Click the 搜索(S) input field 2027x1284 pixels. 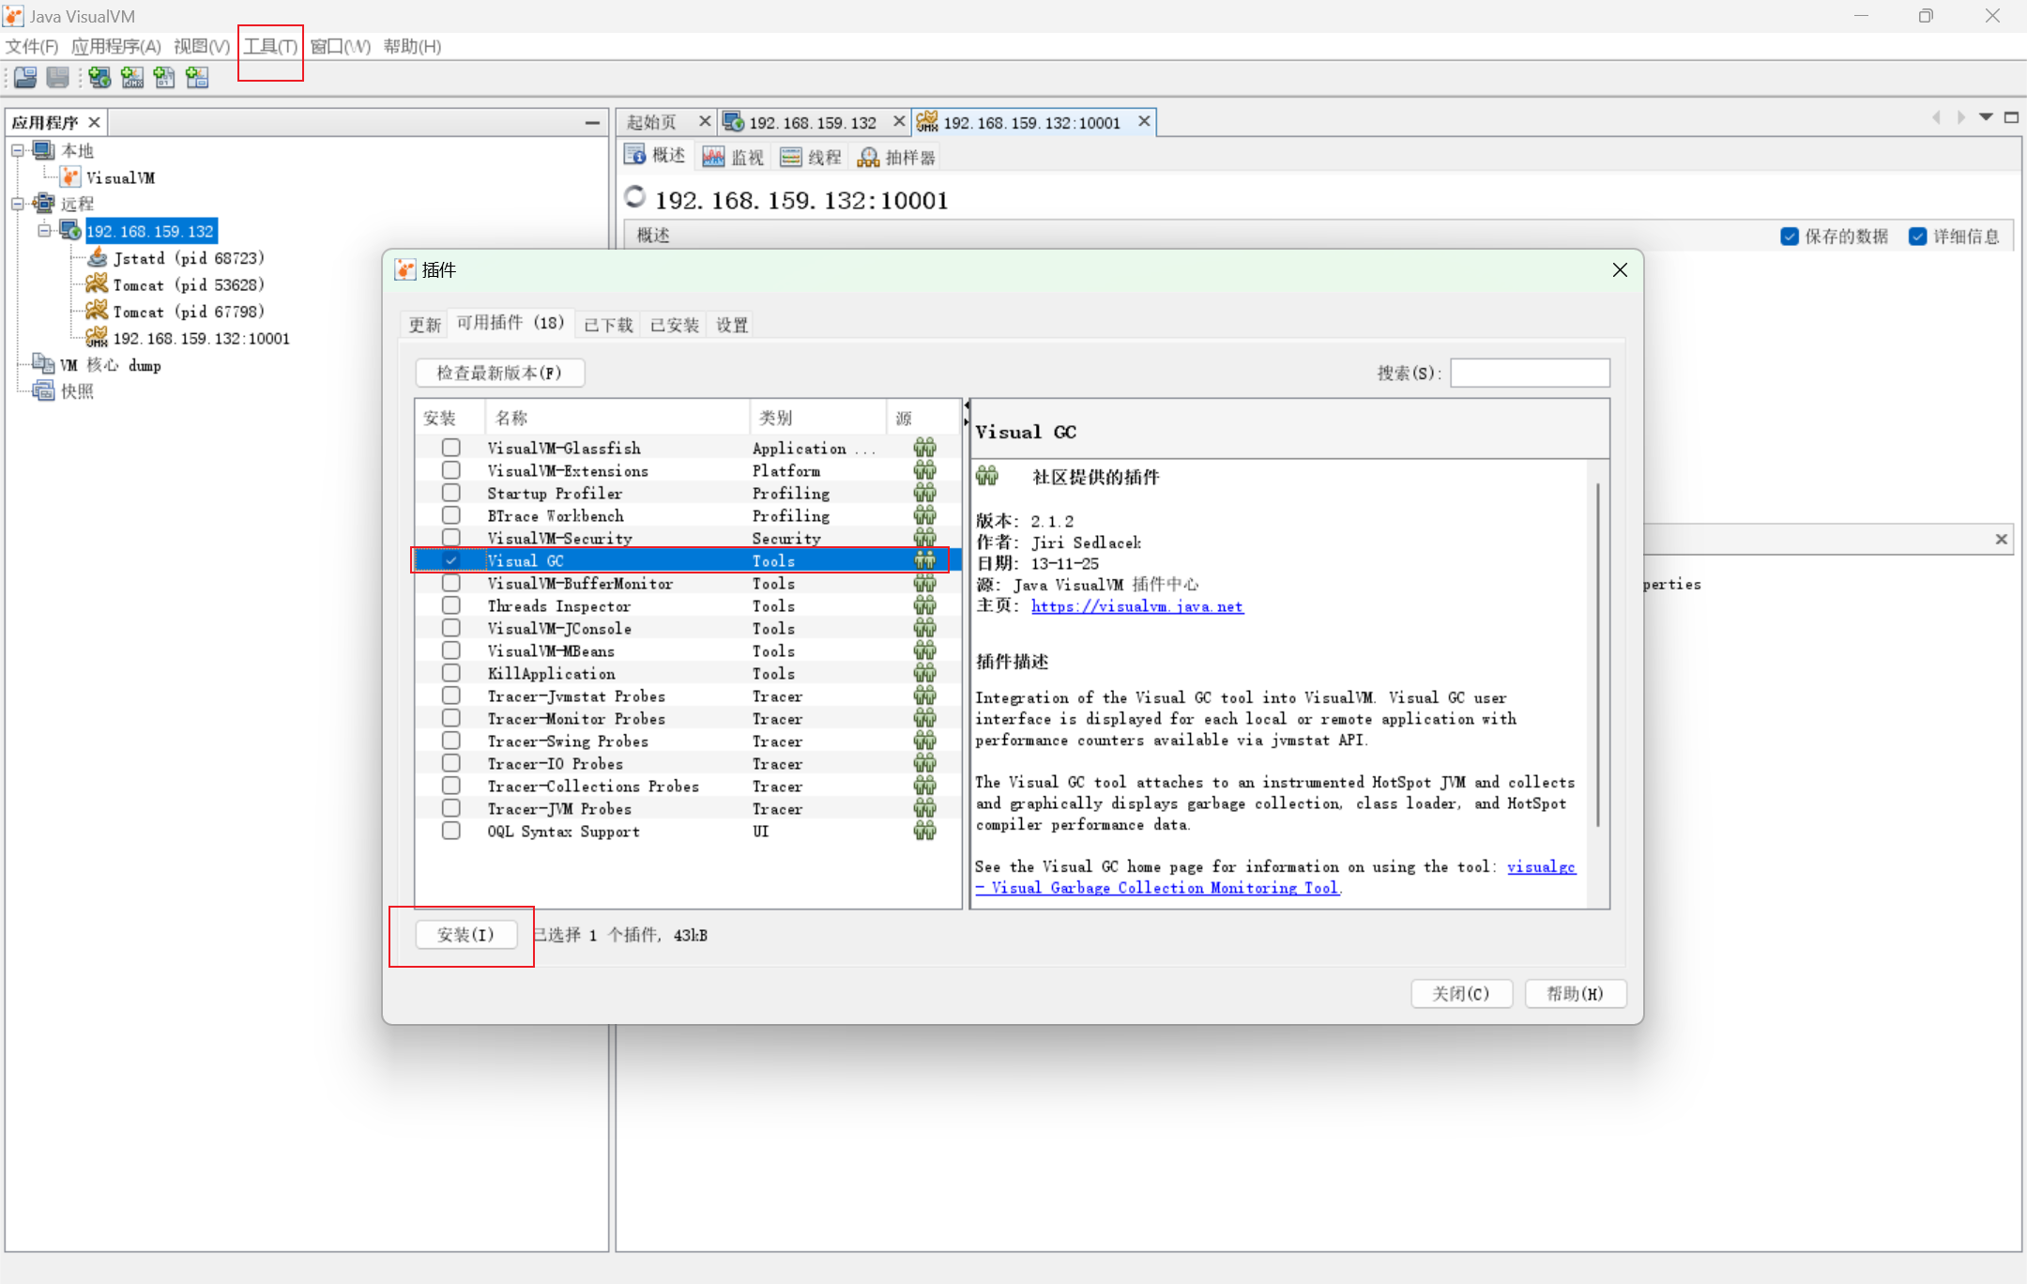point(1530,373)
